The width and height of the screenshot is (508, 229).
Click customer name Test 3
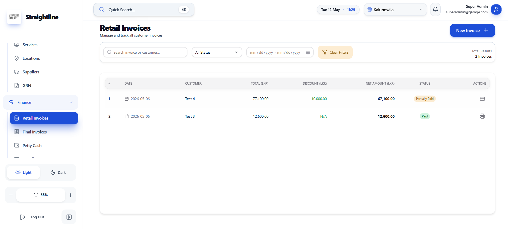[x=190, y=116]
